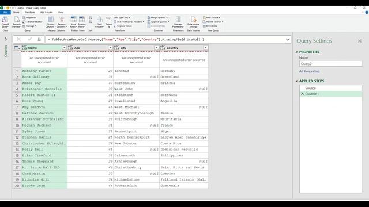Click the City column data type icon
369x207 pixels.
(116, 48)
